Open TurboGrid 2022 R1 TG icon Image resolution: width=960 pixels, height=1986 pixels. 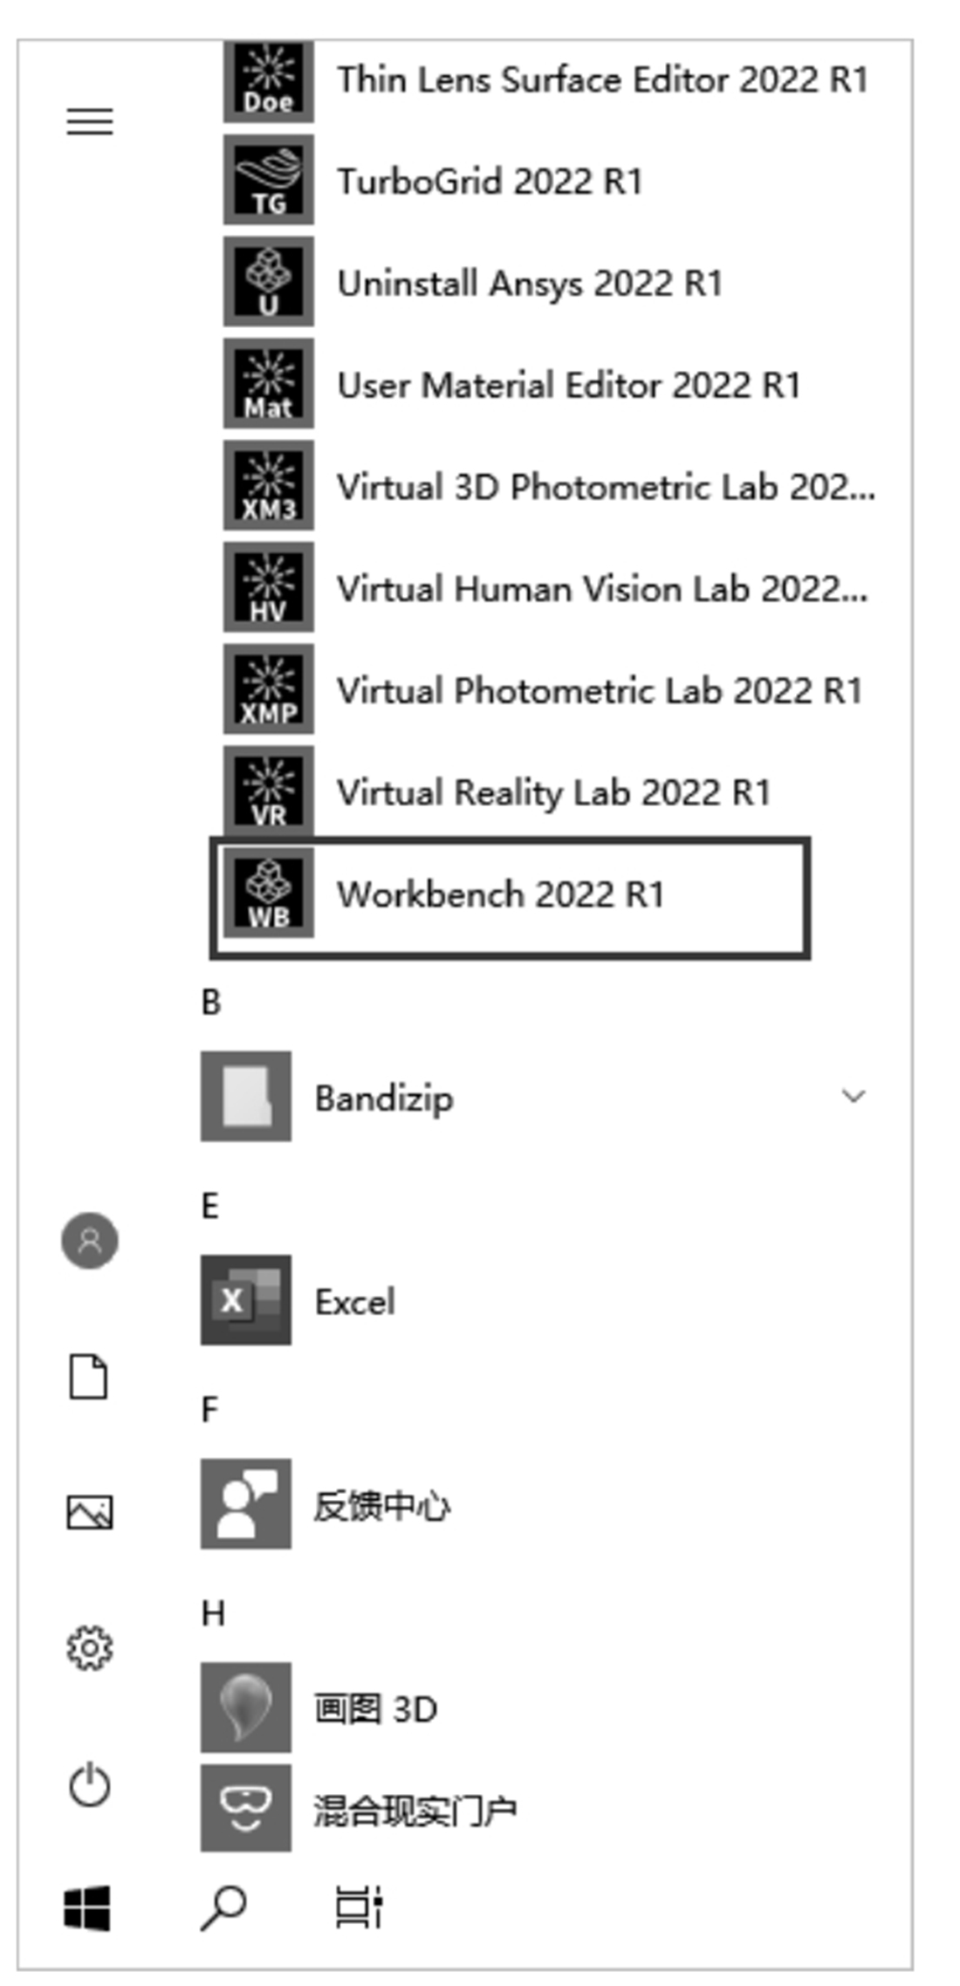click(x=268, y=181)
